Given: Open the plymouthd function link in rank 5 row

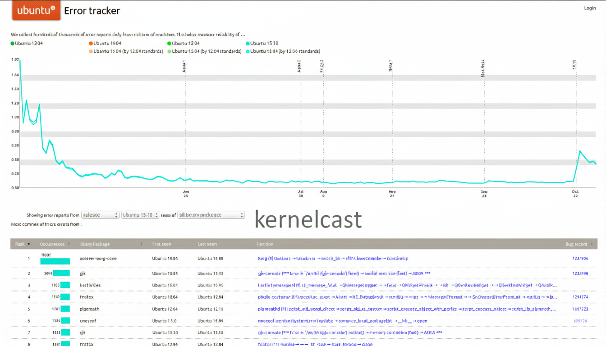Looking at the screenshot, I should [x=407, y=309].
